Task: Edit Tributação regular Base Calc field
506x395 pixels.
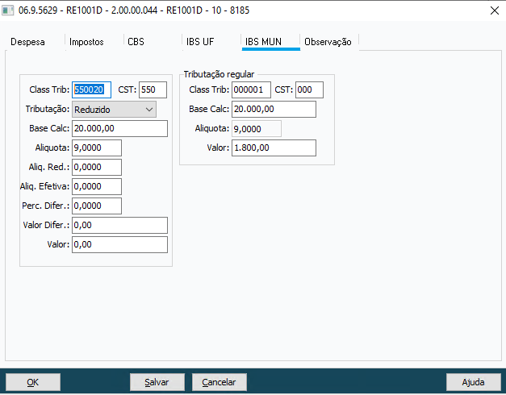Action: point(274,109)
